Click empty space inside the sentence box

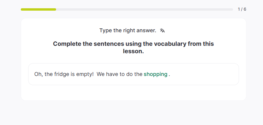point(205,74)
